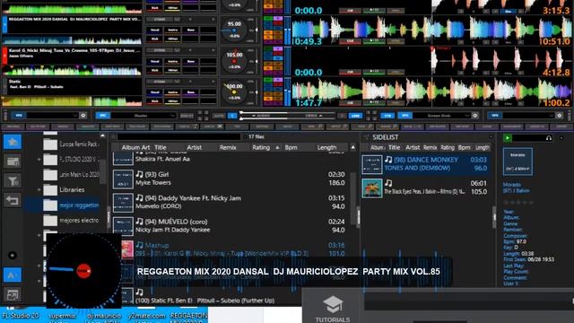
Task: Toggle VFX button beside Screen Grab
Action: coord(404,116)
